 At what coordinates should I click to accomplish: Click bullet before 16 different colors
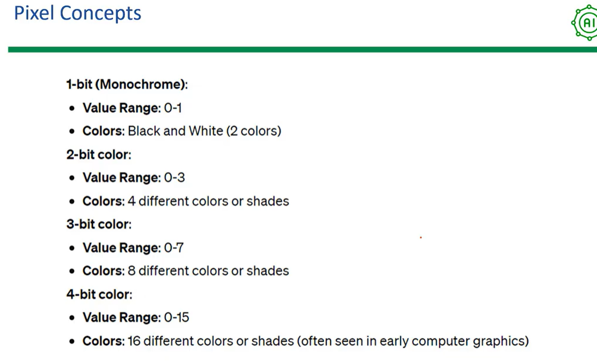(x=72, y=341)
